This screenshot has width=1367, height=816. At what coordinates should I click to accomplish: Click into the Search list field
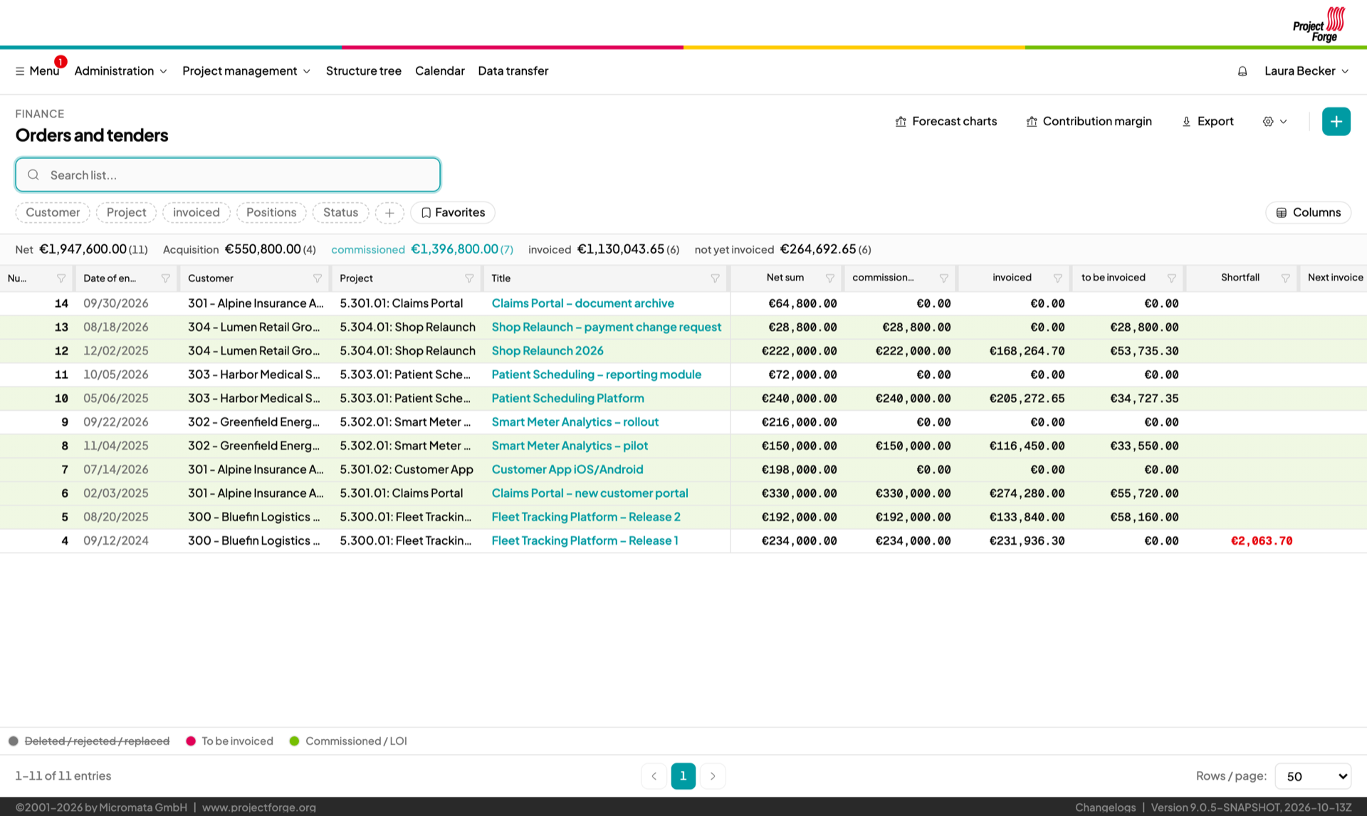[x=228, y=175]
